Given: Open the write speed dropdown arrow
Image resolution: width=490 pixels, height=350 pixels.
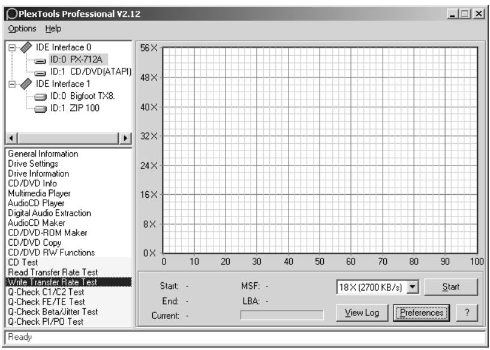Looking at the screenshot, I should [x=413, y=286].
